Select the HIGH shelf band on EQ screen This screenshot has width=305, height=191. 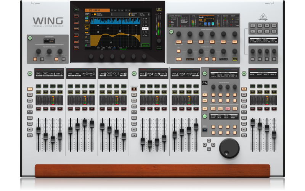[x=145, y=35]
